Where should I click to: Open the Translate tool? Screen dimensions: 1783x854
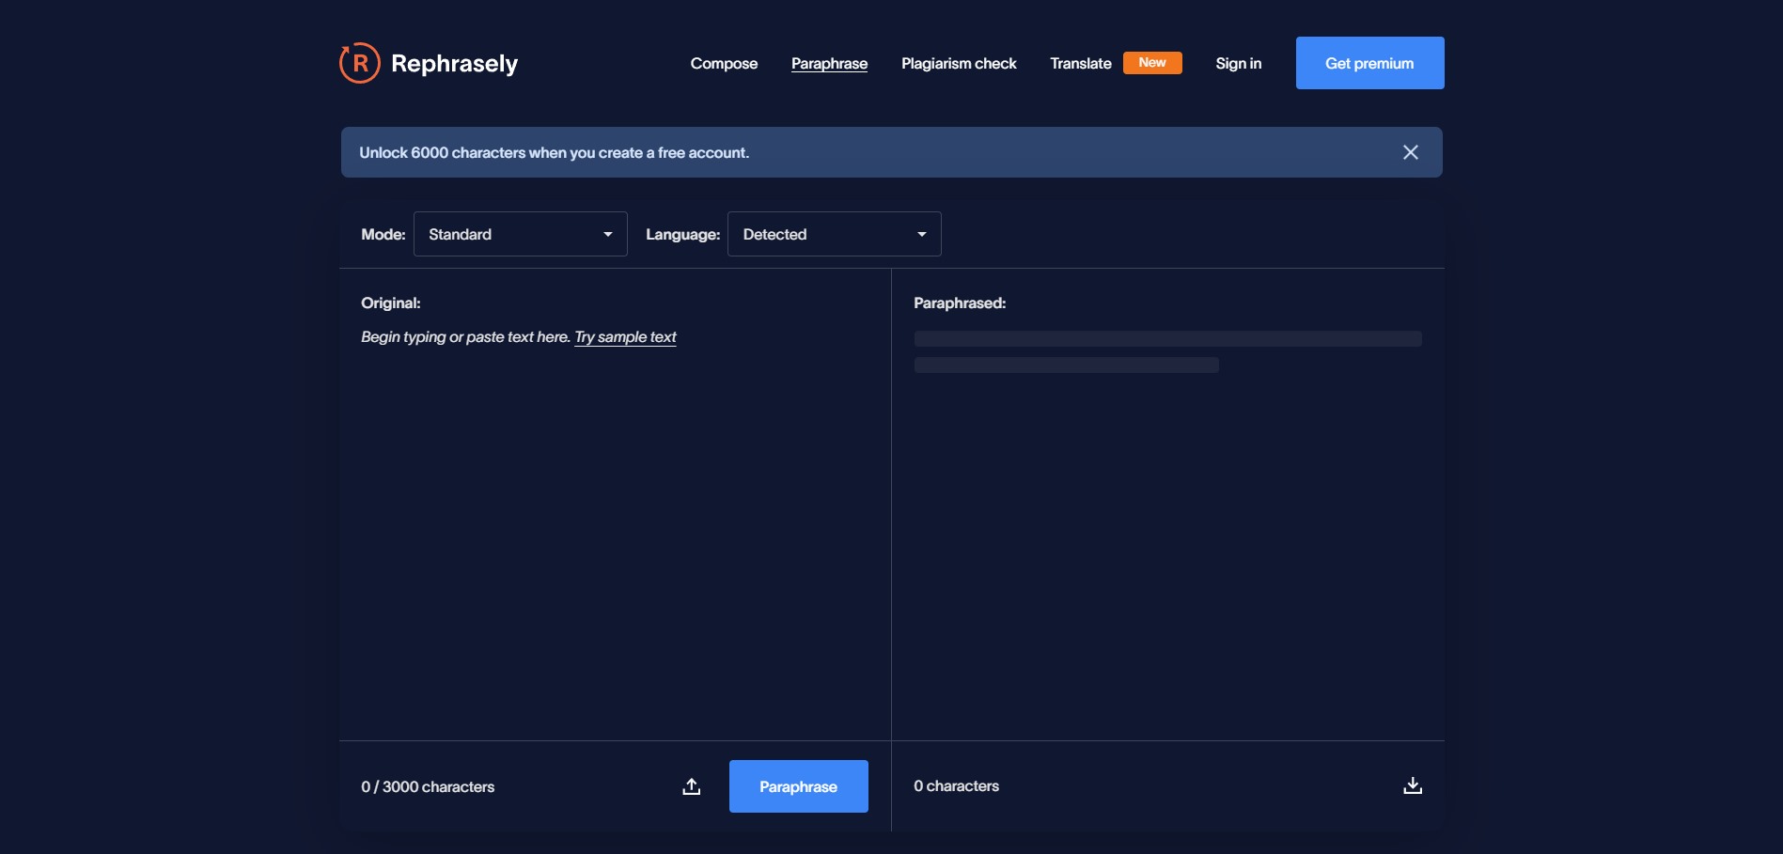(x=1081, y=63)
